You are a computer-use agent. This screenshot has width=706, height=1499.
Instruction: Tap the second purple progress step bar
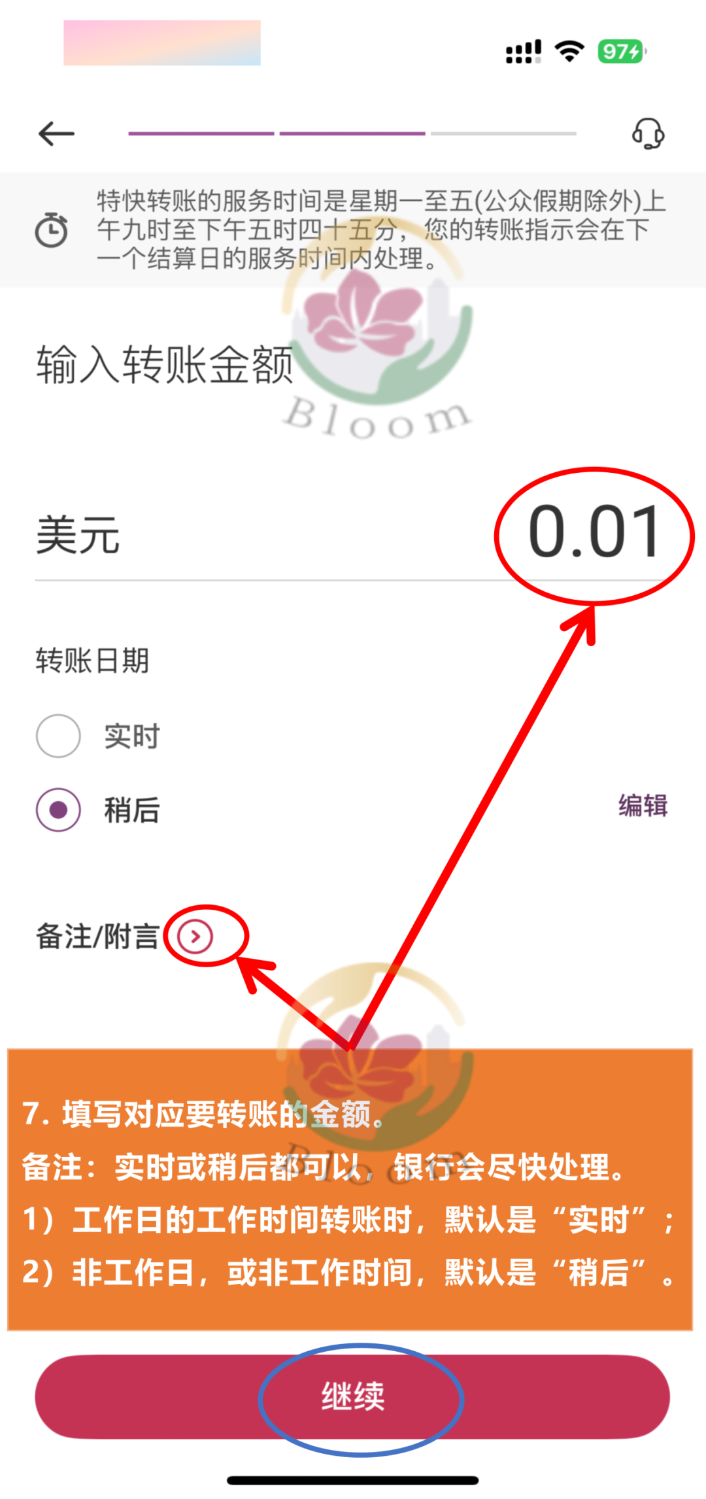(352, 133)
